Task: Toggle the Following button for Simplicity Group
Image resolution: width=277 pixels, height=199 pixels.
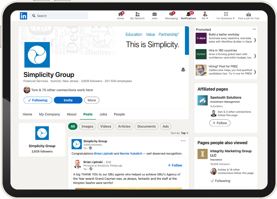Action: click(x=38, y=100)
